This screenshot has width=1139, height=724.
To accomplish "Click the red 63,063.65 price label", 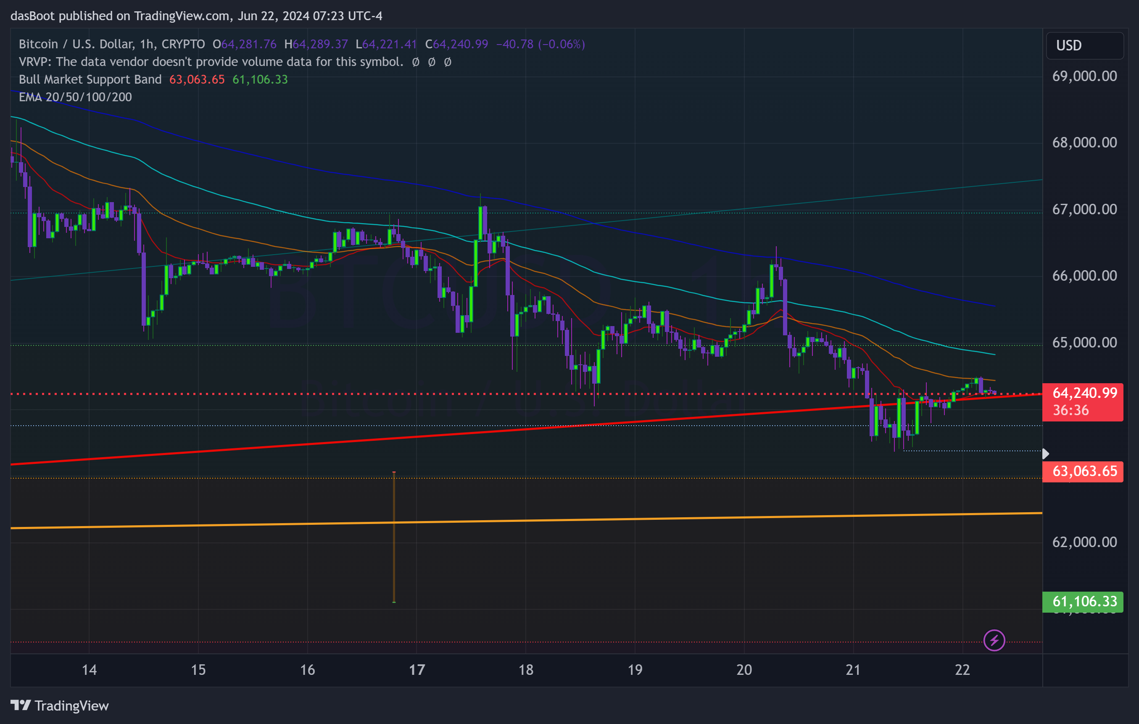I will [x=1083, y=471].
